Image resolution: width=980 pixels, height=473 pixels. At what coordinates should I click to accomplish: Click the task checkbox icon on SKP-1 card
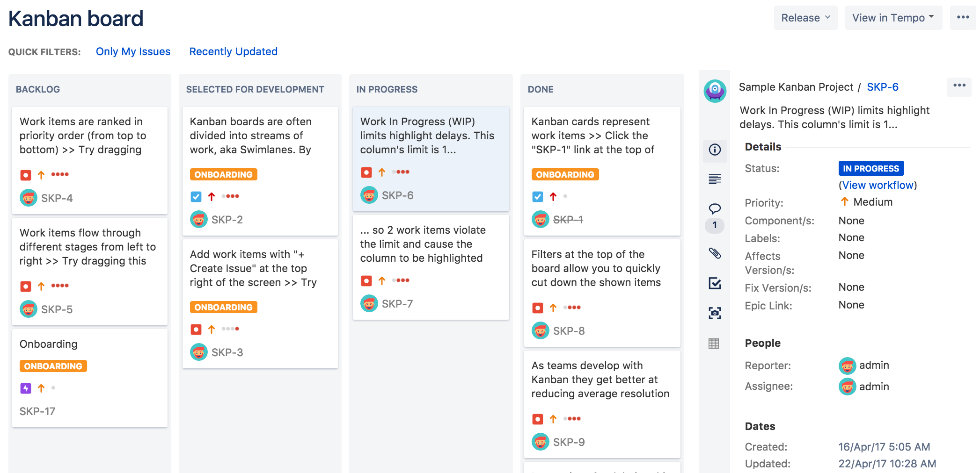point(537,196)
